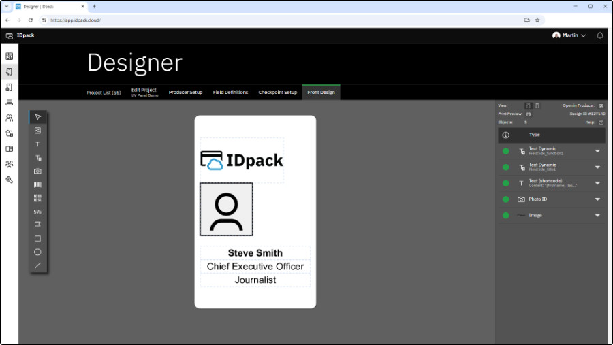
Task: Choose the static Text tool
Action: tap(38, 144)
